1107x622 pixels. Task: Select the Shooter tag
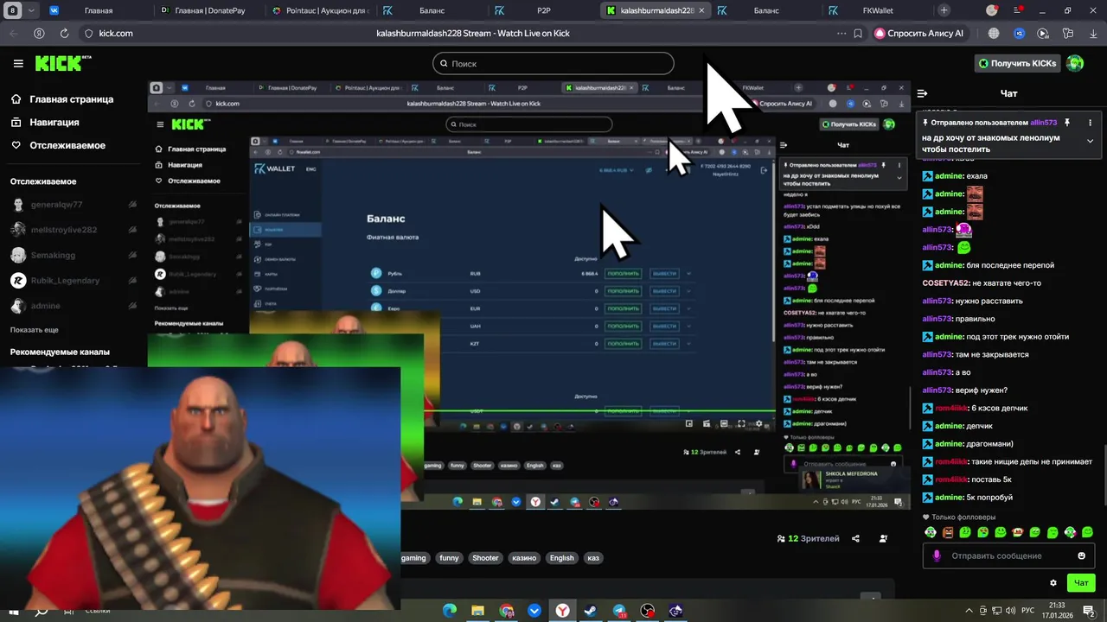(485, 558)
